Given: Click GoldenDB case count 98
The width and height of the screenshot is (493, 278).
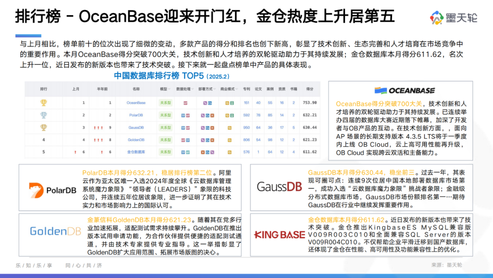Looking at the screenshot, I should point(270,140).
